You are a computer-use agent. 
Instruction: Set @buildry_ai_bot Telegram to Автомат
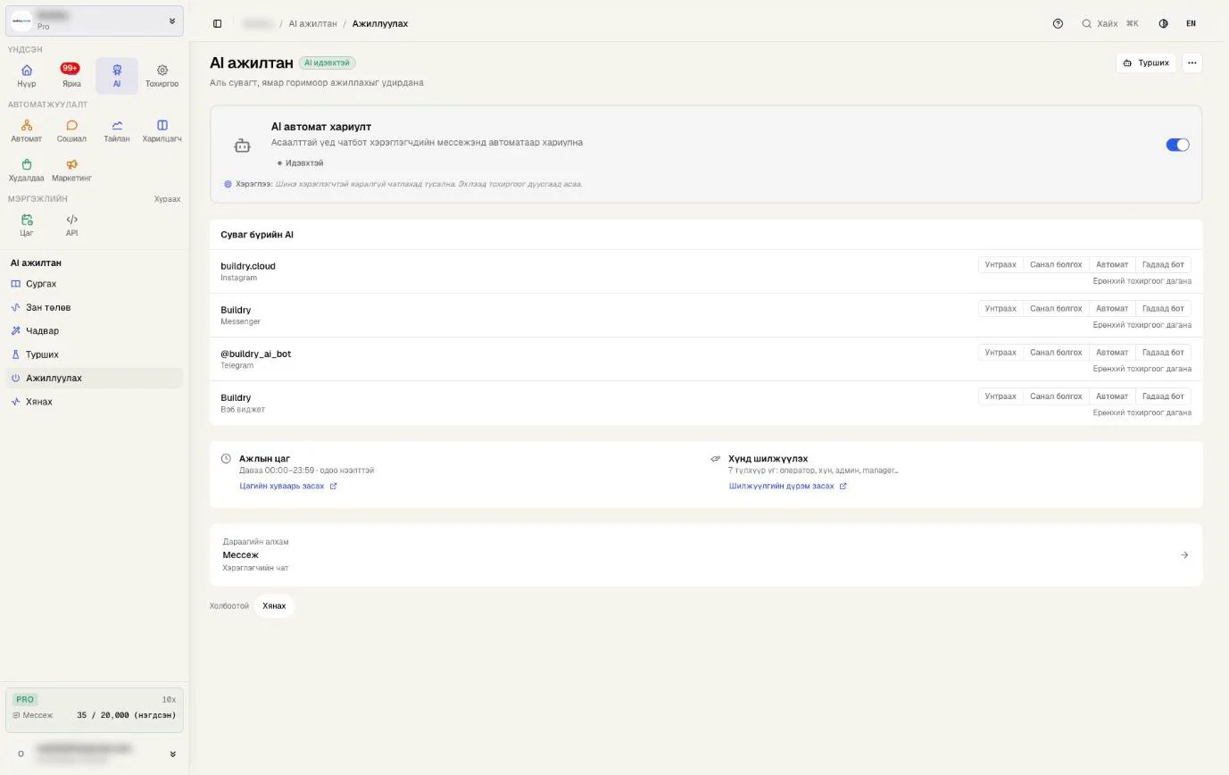click(x=1112, y=352)
